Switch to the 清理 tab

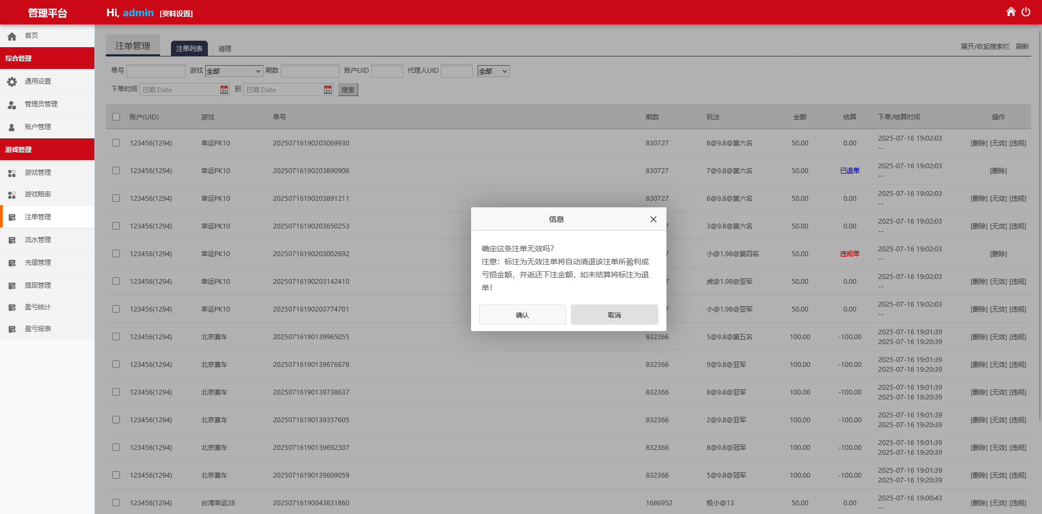pos(225,48)
